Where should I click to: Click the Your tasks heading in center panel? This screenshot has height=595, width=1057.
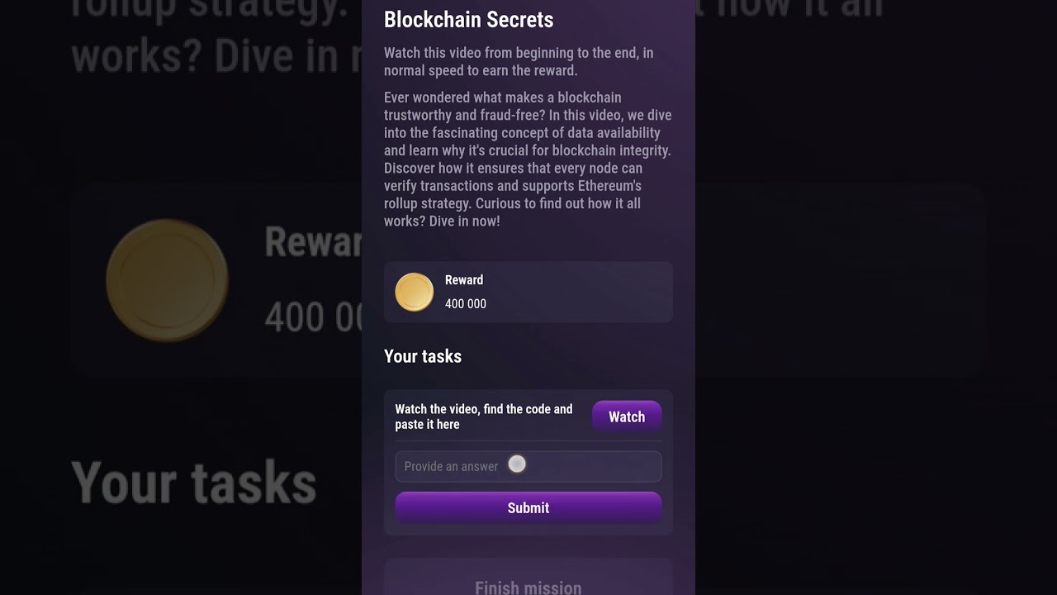pyautogui.click(x=423, y=356)
